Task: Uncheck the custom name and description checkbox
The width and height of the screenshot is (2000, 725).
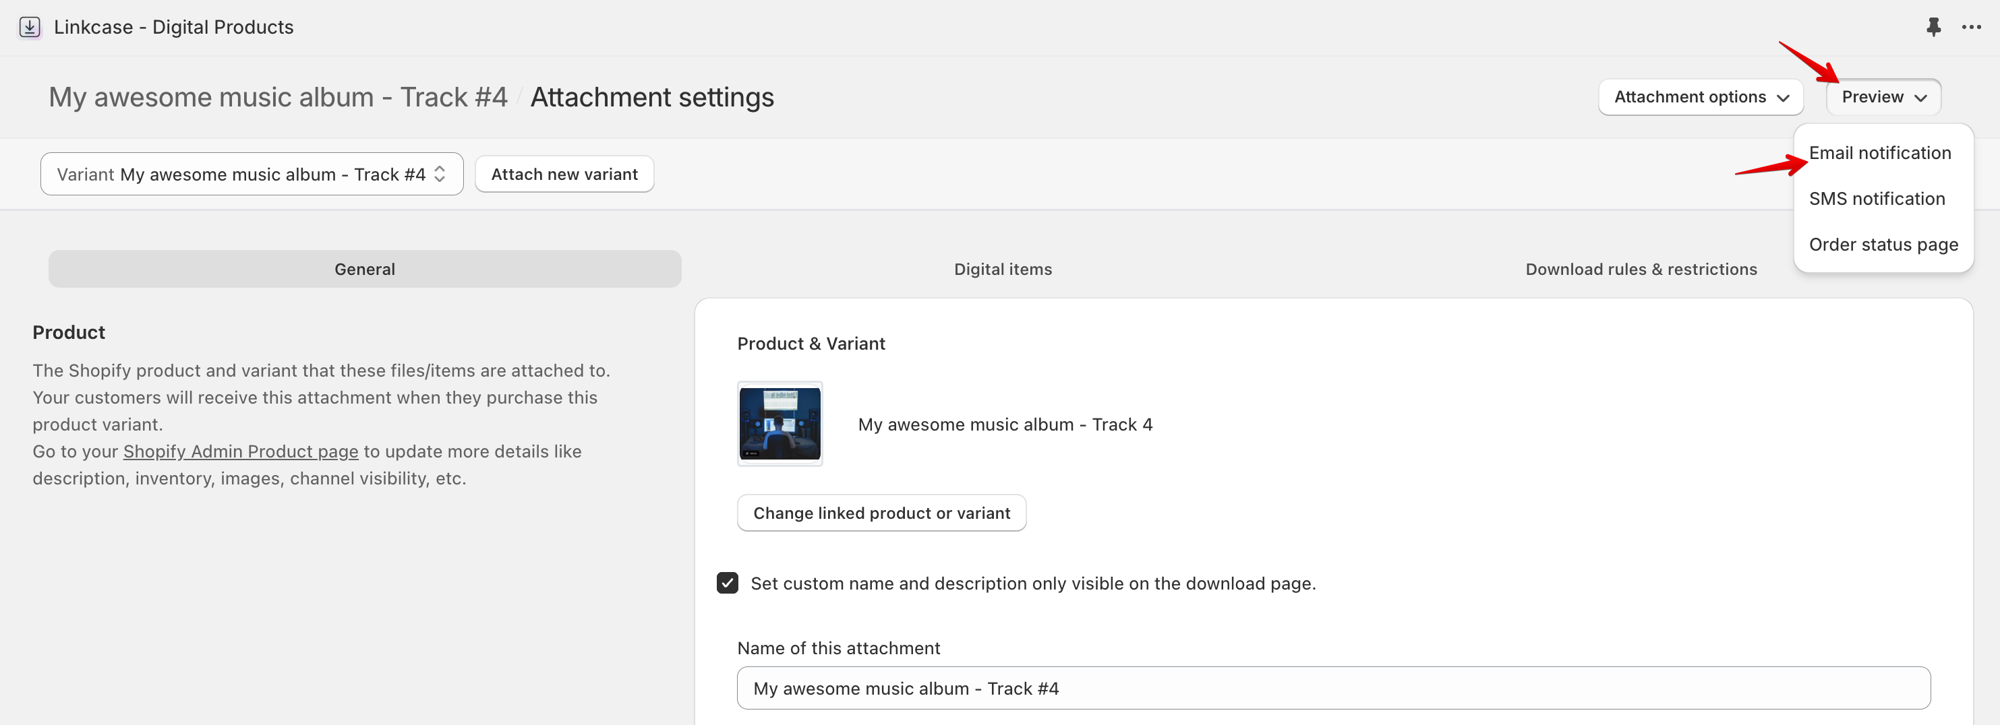Action: [727, 583]
